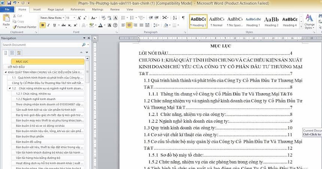Apply the Heading 2 style
The image size is (322, 169).
271,22
